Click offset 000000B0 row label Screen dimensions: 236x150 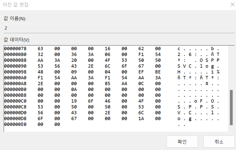coord(15,89)
